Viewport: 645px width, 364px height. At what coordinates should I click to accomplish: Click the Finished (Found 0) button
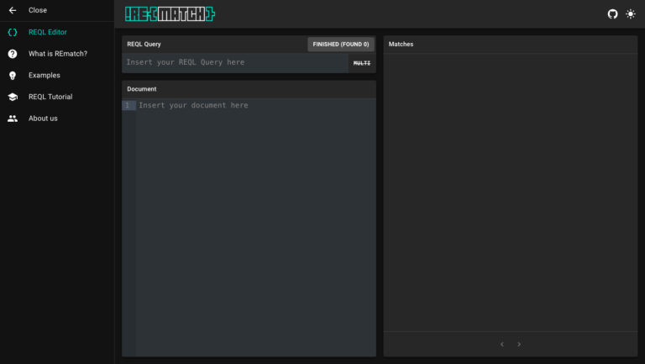tap(340, 44)
